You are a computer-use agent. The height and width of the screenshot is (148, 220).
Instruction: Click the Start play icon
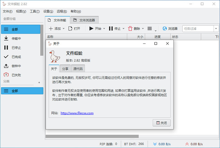[91, 29]
